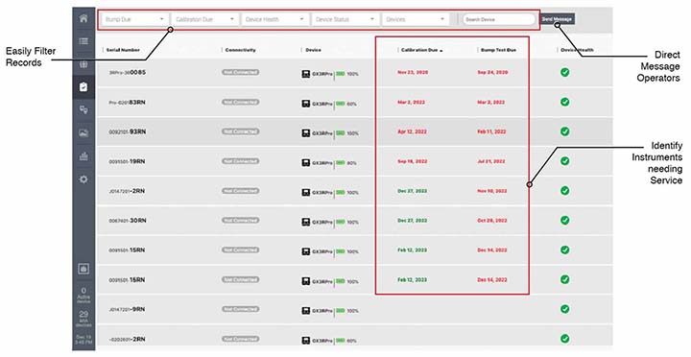The image size is (691, 357).
Task: Click calibration date Nov 23, 2020
Action: (413, 72)
